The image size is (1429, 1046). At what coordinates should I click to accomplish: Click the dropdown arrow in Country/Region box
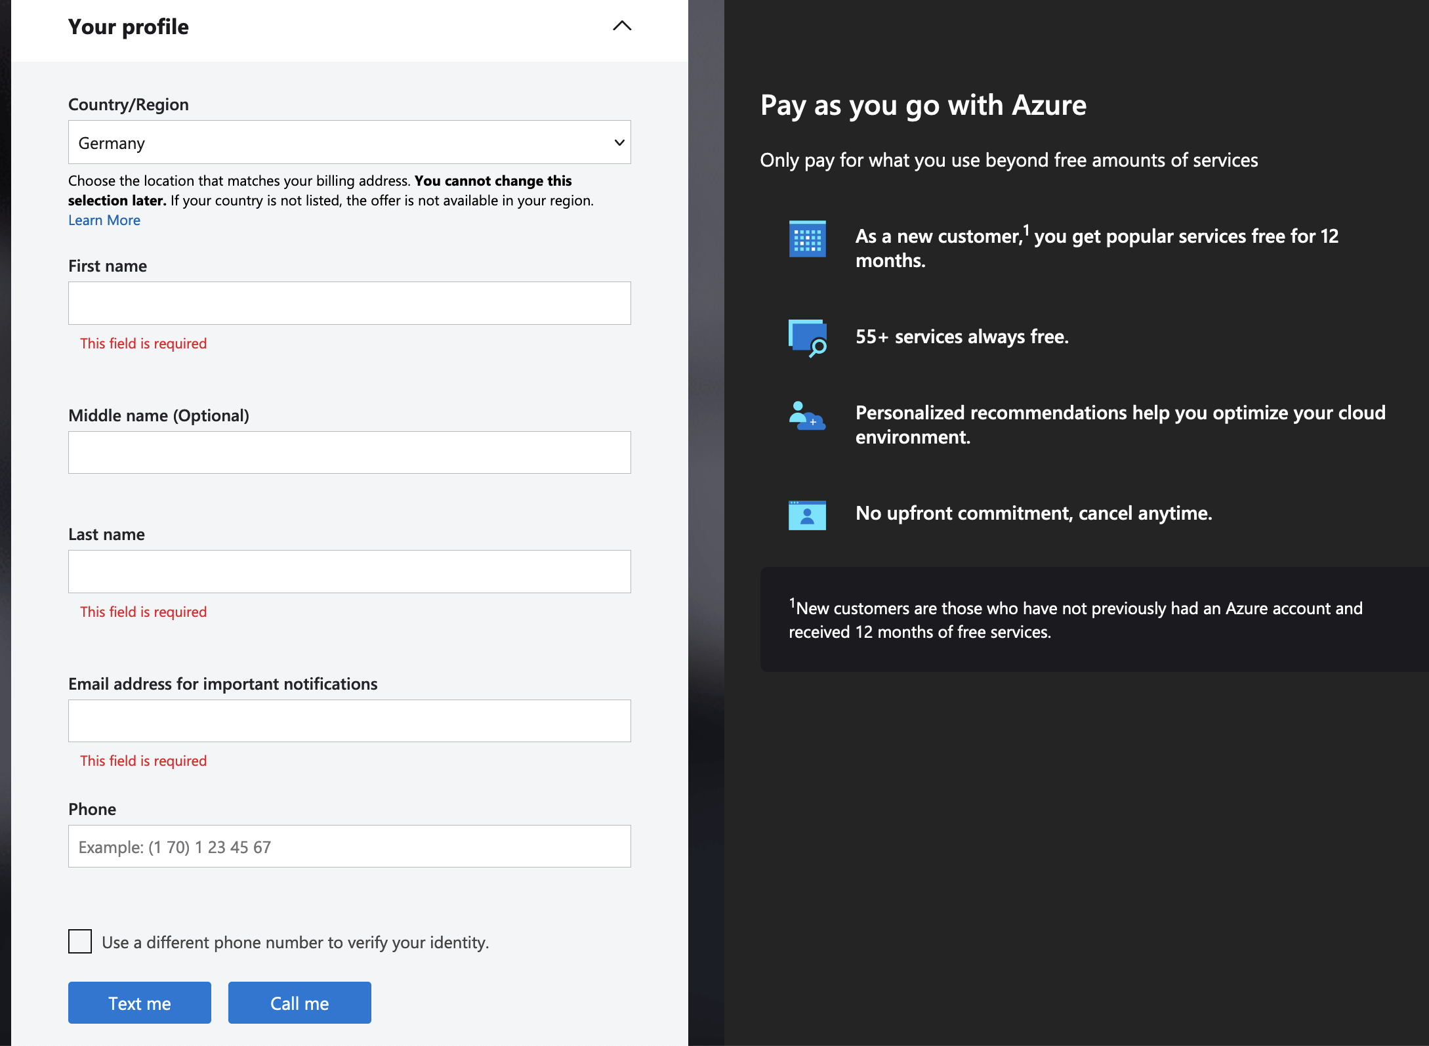(x=619, y=142)
